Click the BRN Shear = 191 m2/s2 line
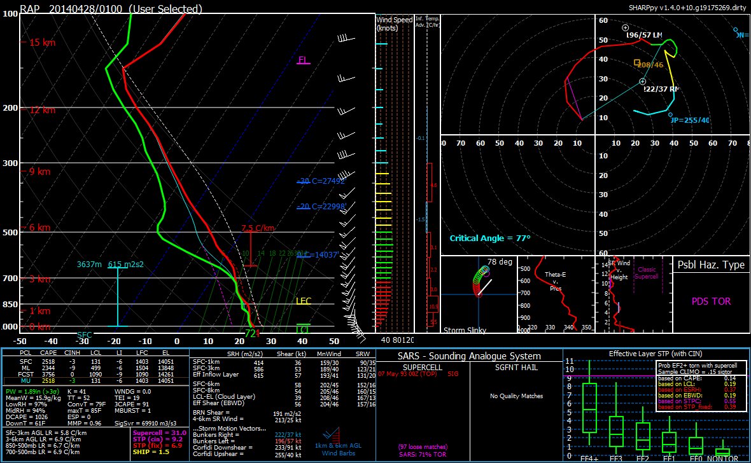The width and height of the screenshot is (751, 463). tap(247, 413)
